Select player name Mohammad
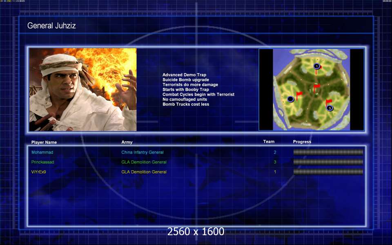This screenshot has width=392, height=245. [x=42, y=152]
